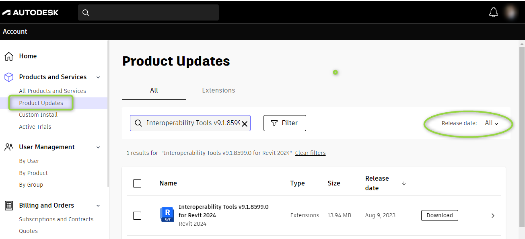Click the Clear filters link
The height and width of the screenshot is (239, 525).
pyautogui.click(x=310, y=153)
